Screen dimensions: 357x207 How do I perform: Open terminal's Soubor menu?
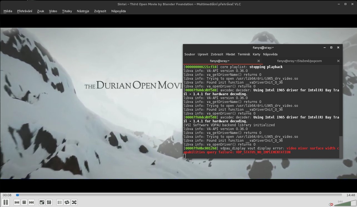(x=189, y=54)
